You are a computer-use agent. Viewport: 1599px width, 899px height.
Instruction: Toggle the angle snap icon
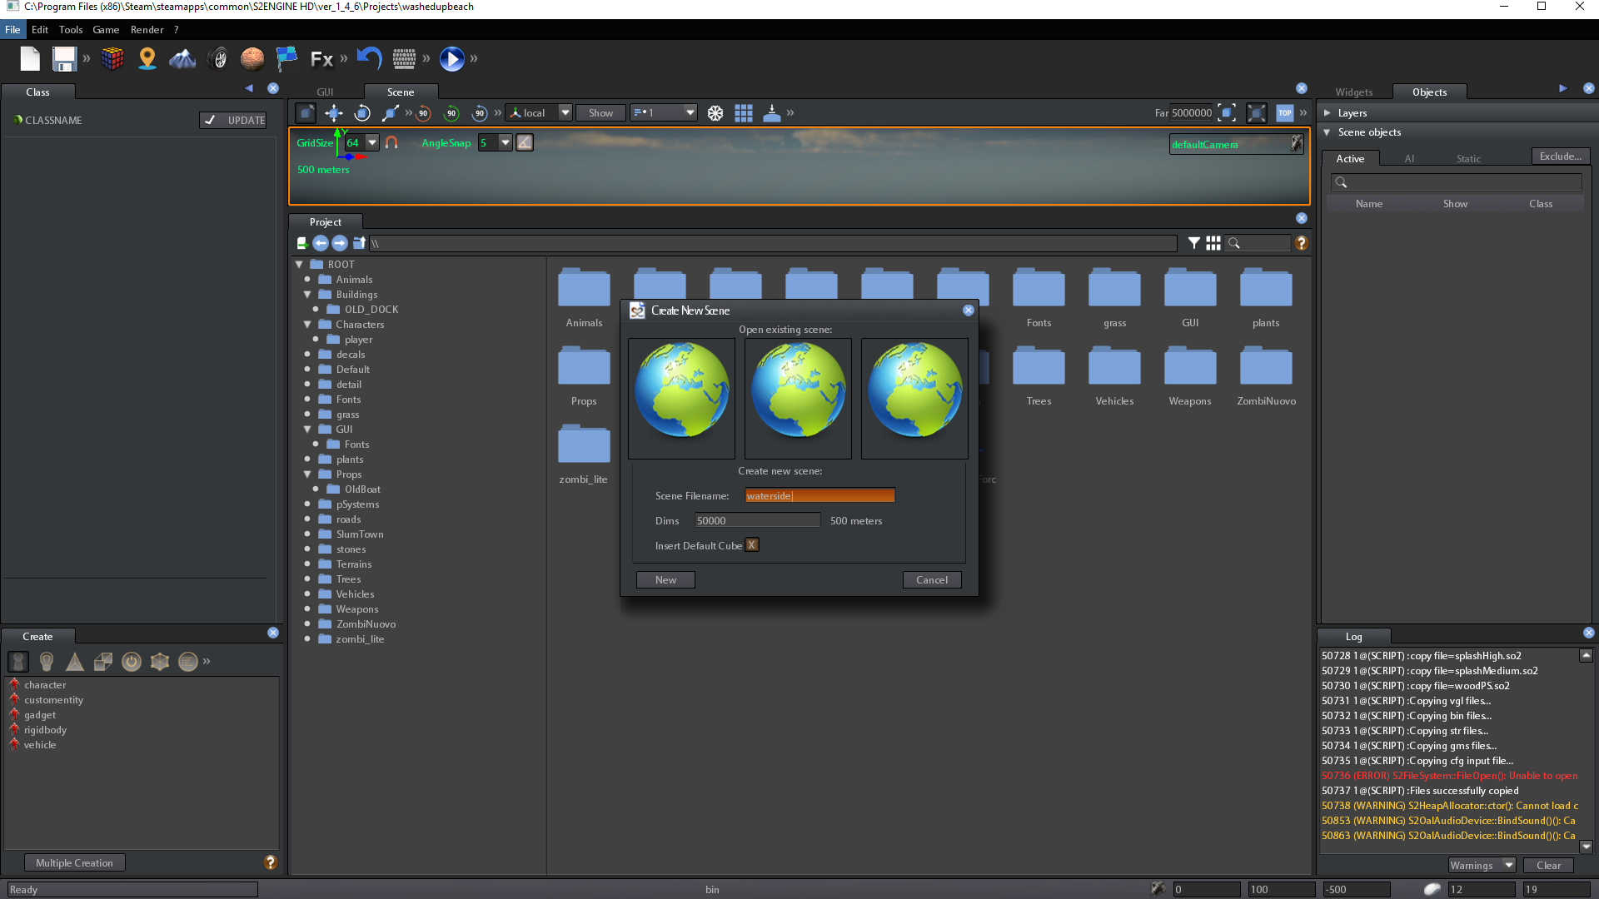click(525, 143)
